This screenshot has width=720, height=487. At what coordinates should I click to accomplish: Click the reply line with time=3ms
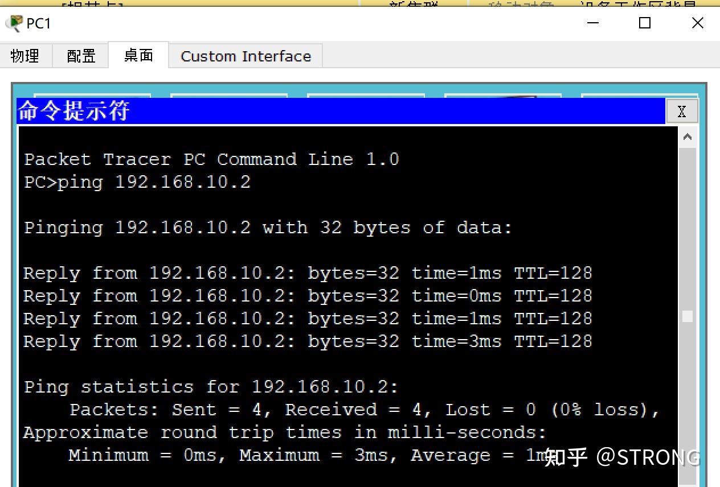[x=308, y=341]
